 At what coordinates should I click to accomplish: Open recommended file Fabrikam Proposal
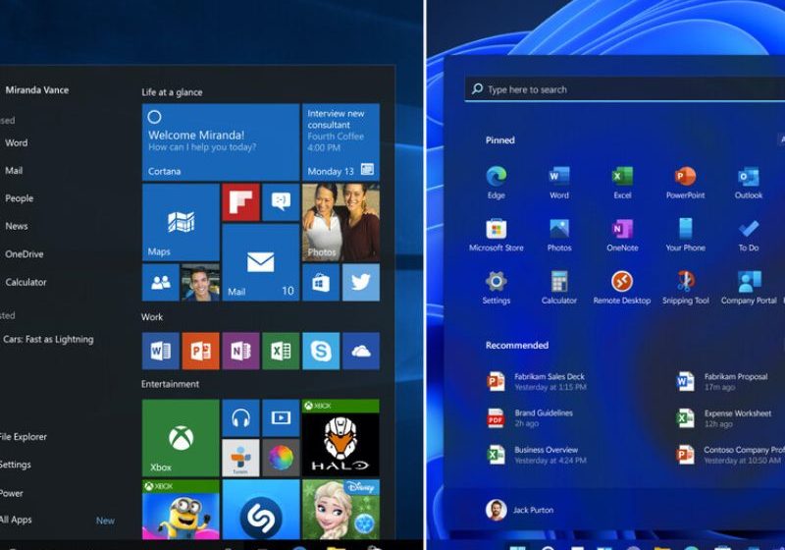click(722, 381)
